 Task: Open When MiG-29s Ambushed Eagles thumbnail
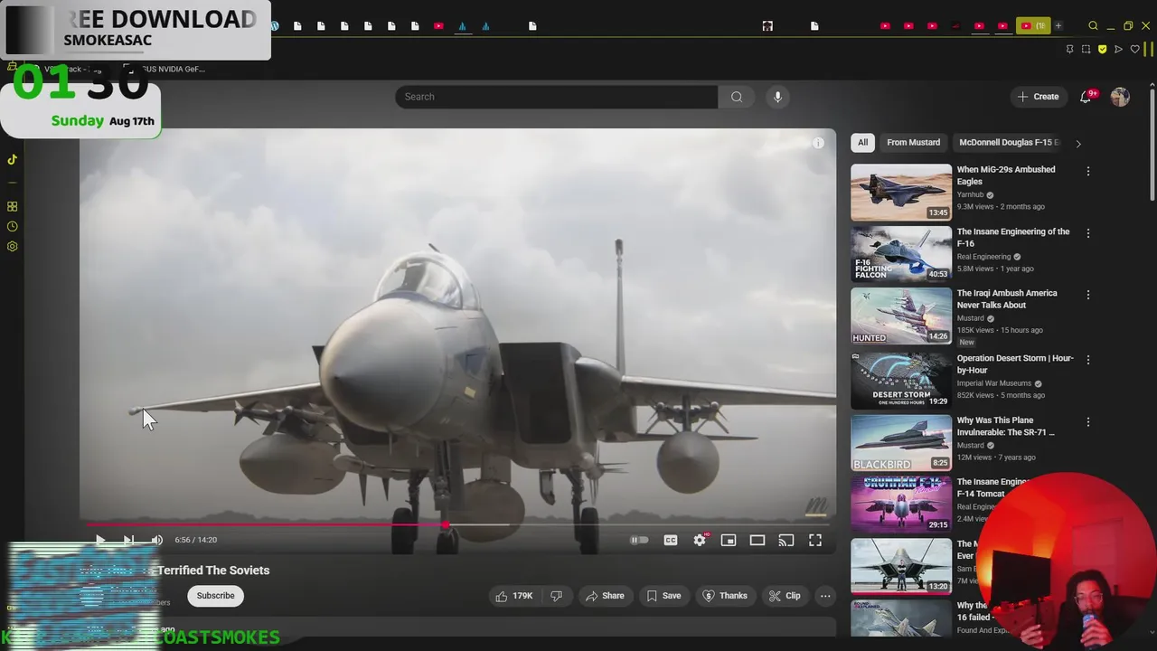click(901, 193)
